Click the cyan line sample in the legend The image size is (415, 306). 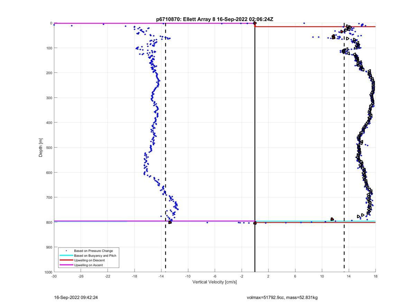(66, 256)
